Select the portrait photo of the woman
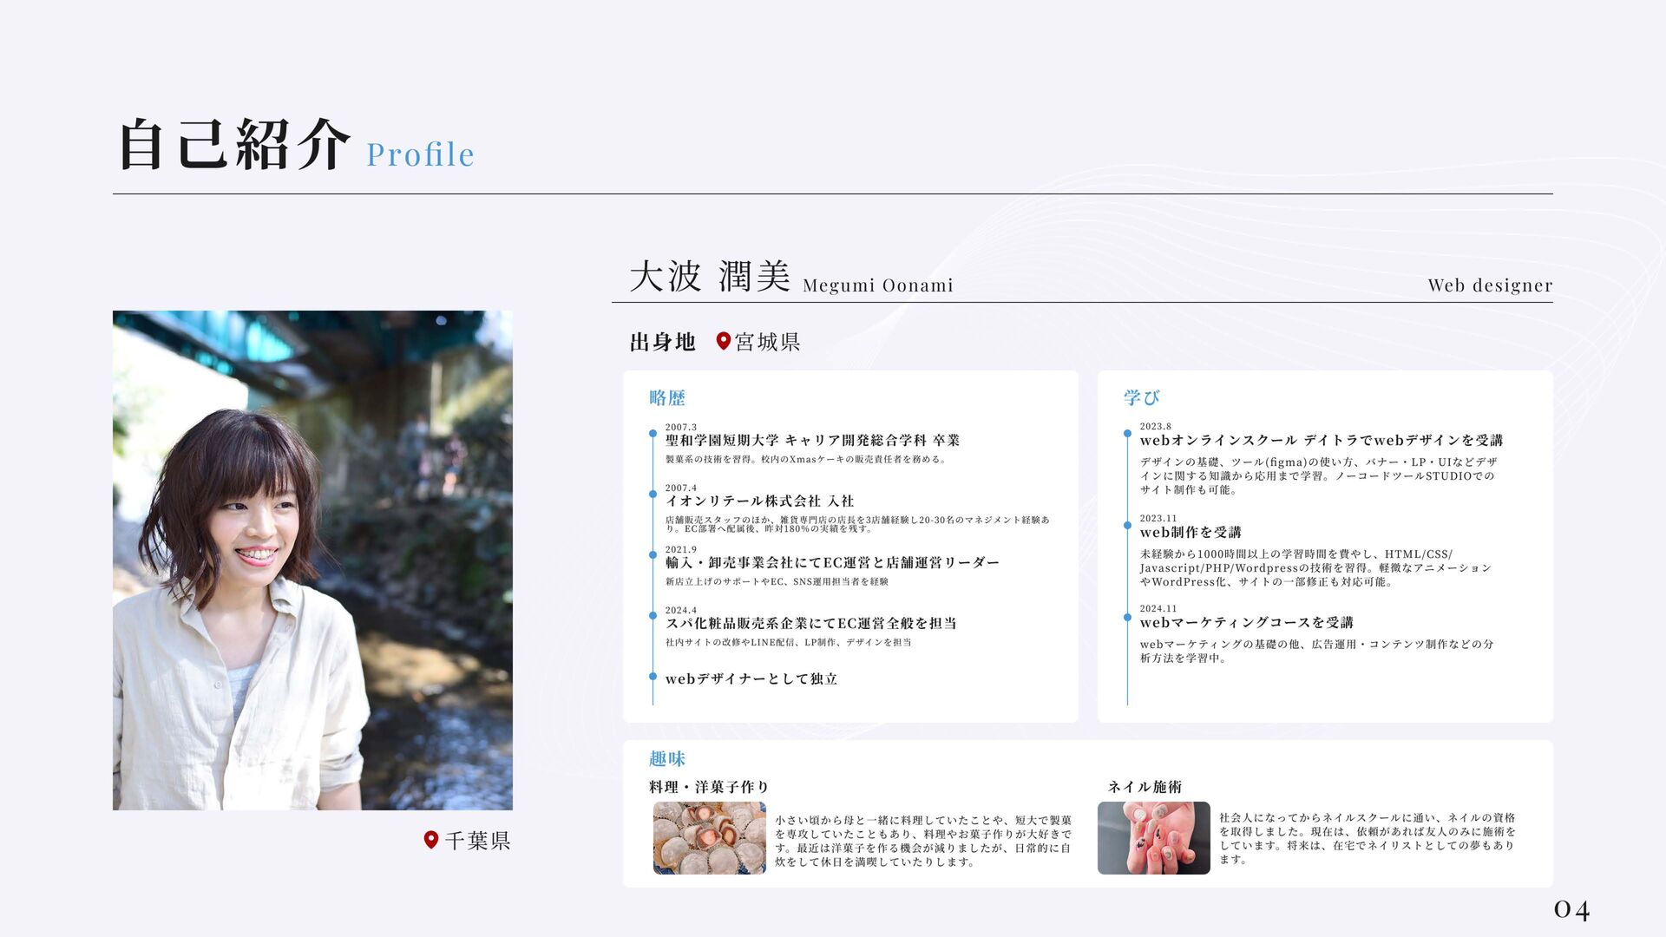 (x=312, y=560)
